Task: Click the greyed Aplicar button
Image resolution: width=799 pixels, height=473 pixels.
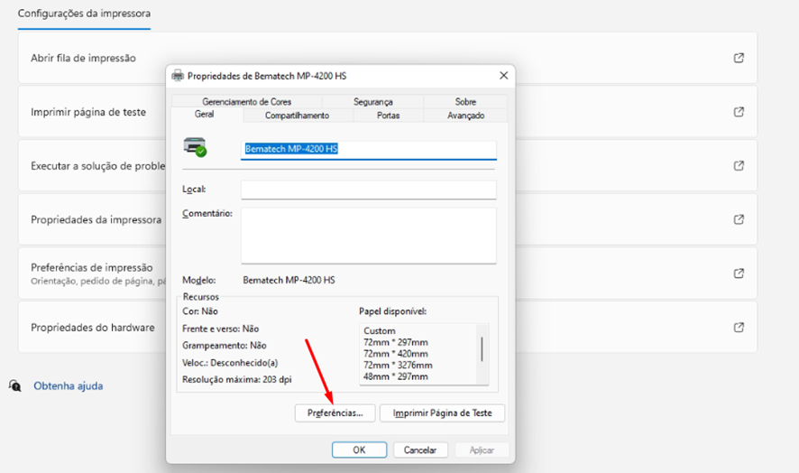Action: pyautogui.click(x=482, y=450)
